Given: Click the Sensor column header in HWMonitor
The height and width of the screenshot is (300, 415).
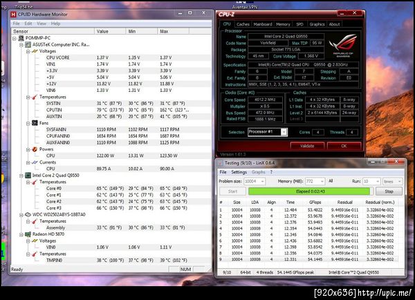Looking at the screenshot, I should pyautogui.click(x=53, y=31).
